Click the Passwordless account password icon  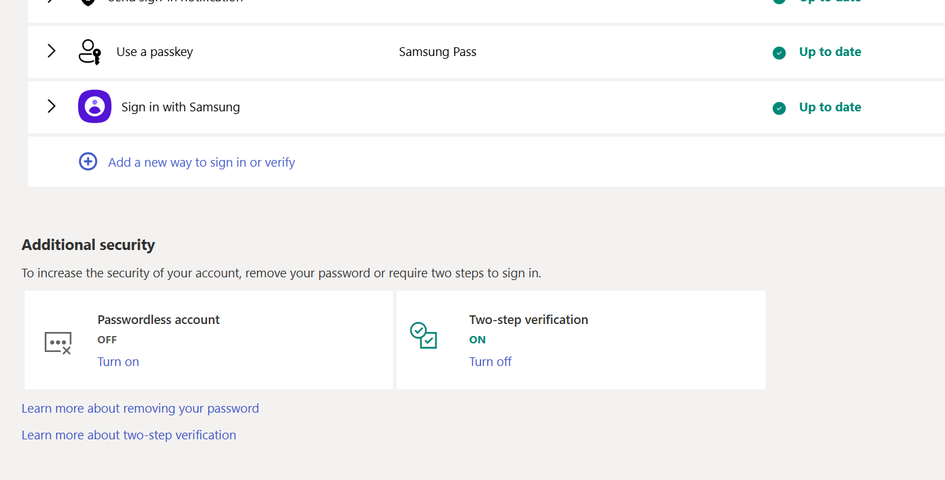58,343
